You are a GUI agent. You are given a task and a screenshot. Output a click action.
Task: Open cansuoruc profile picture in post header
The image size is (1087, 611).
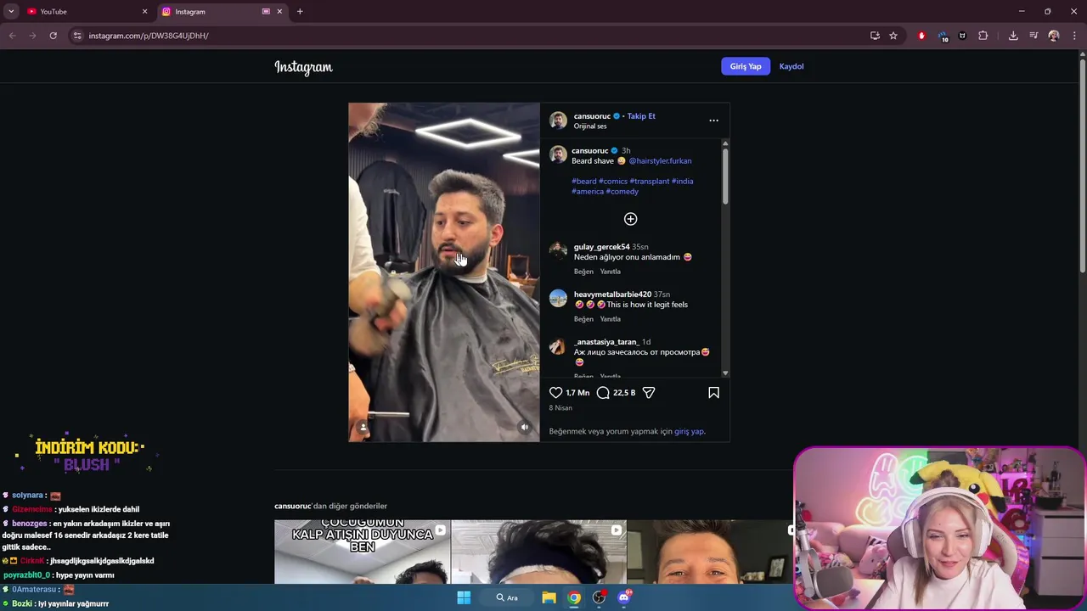click(x=558, y=121)
